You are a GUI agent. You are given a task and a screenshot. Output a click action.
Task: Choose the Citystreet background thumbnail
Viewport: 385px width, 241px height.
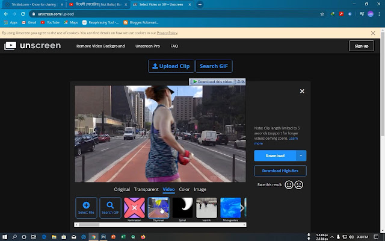tap(158, 208)
